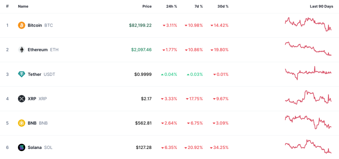Click the Last 90 Days column header

pyautogui.click(x=321, y=6)
